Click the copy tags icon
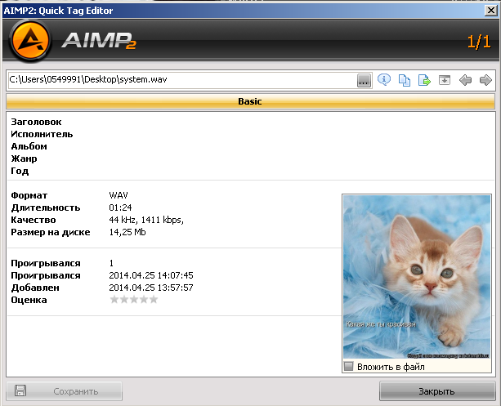Image resolution: width=501 pixels, height=406 pixels. [405, 80]
